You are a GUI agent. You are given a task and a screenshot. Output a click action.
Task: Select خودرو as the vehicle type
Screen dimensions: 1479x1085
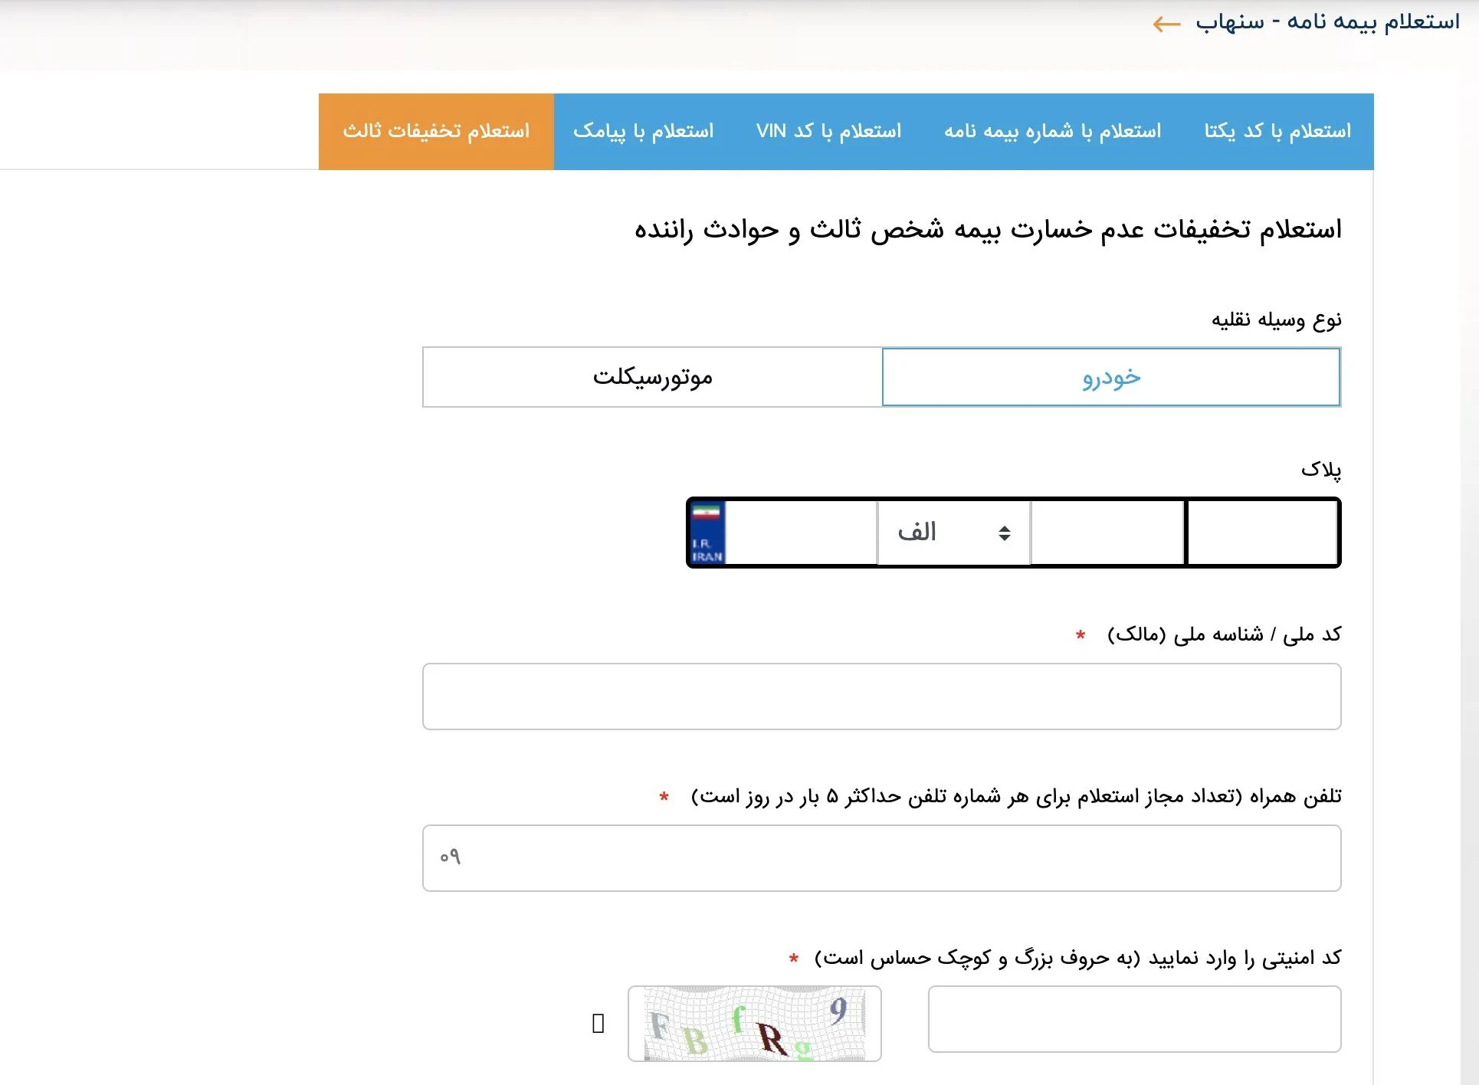tap(1110, 377)
